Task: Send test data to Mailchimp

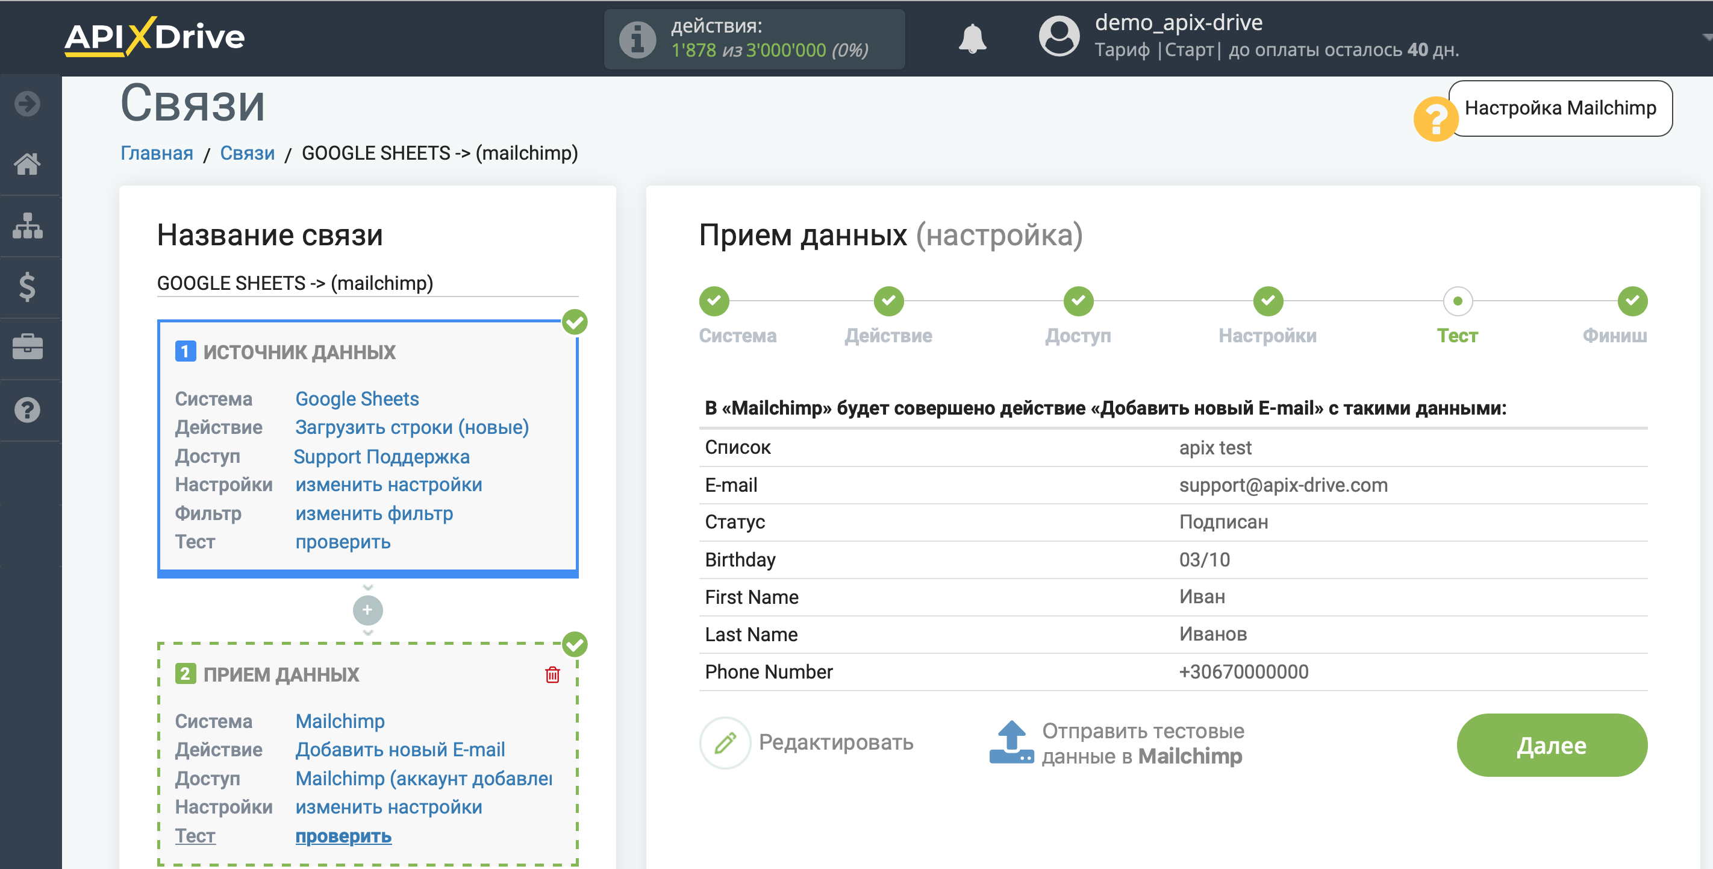Action: [1142, 743]
